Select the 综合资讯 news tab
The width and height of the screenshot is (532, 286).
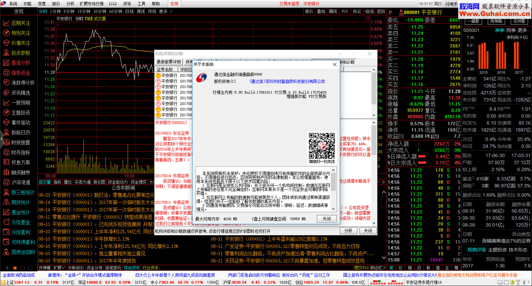click(132, 268)
